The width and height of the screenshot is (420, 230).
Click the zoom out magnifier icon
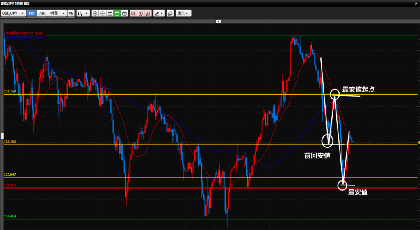click(103, 14)
